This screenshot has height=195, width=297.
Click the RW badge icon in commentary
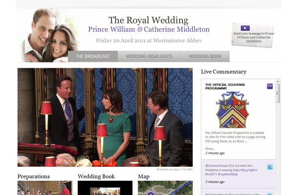tap(270, 86)
